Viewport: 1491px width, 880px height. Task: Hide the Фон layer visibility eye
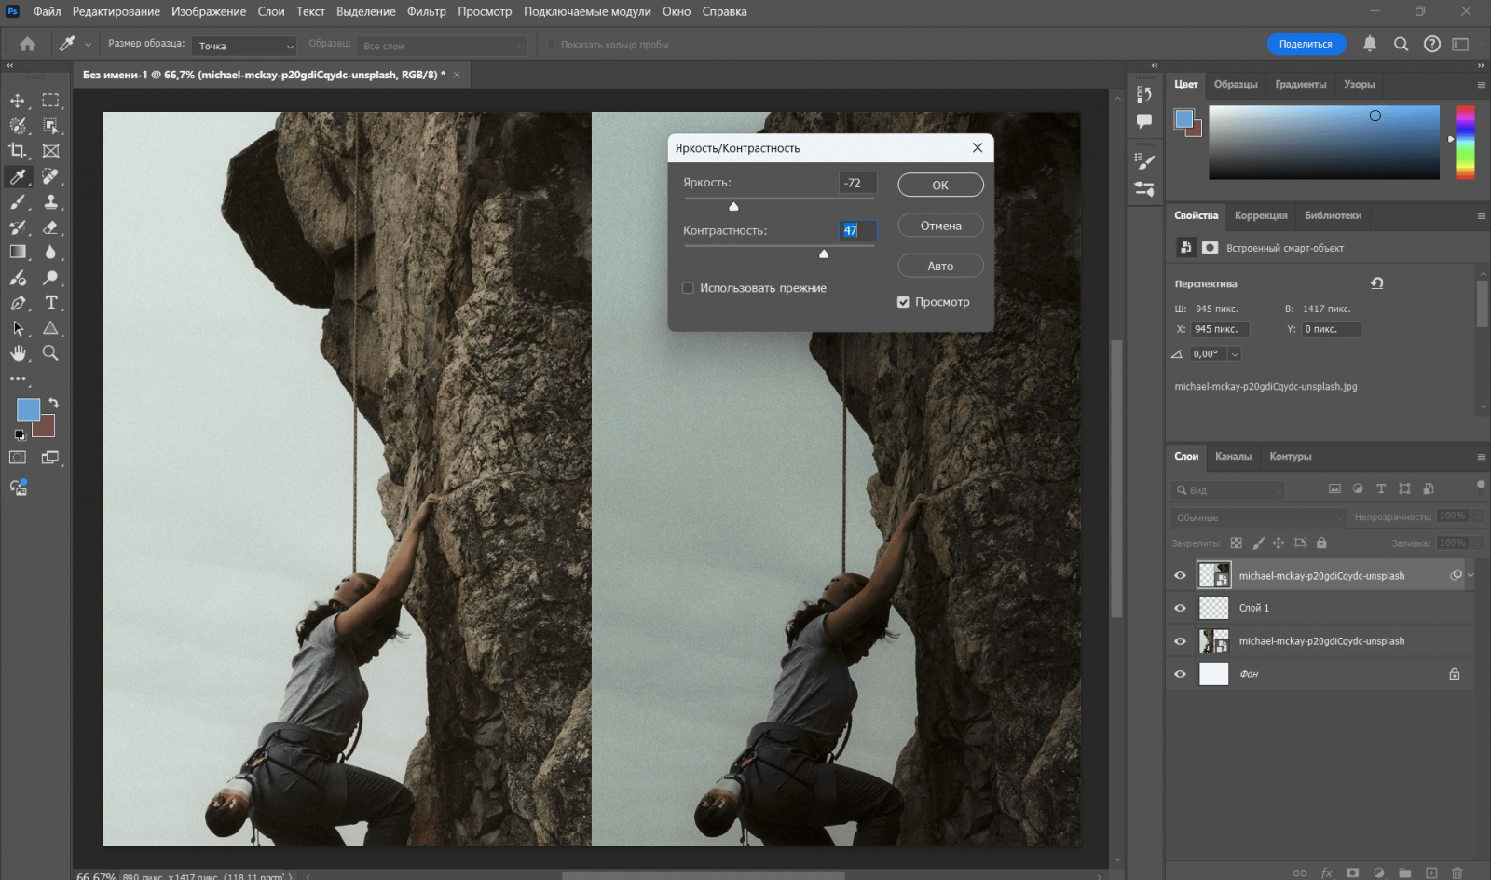click(x=1180, y=674)
